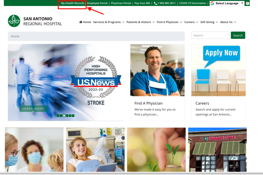This screenshot has width=263, height=175.
Task: Open the My Health Records link
Action: tap(72, 3)
